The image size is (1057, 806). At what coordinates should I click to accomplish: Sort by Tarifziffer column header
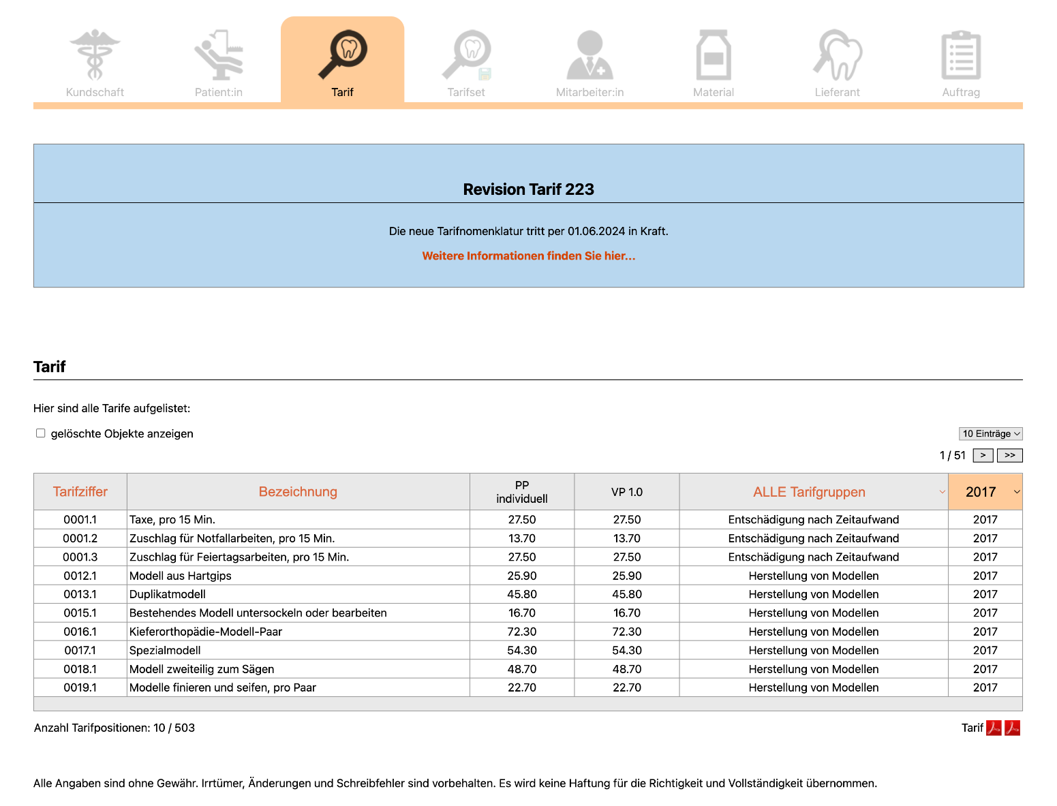[80, 492]
